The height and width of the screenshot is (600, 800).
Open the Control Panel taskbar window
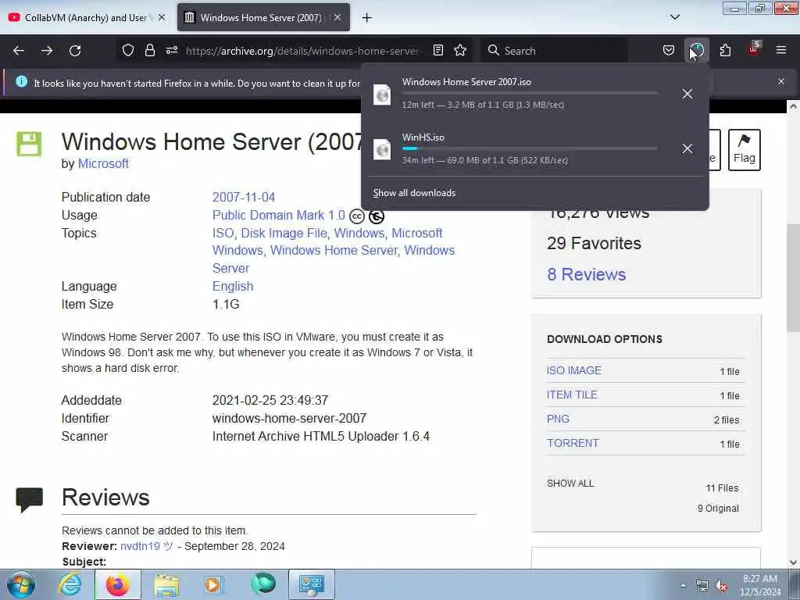(x=312, y=584)
